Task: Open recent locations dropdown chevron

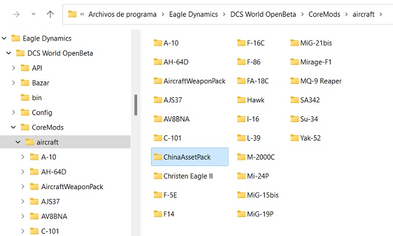Action: click(x=34, y=14)
